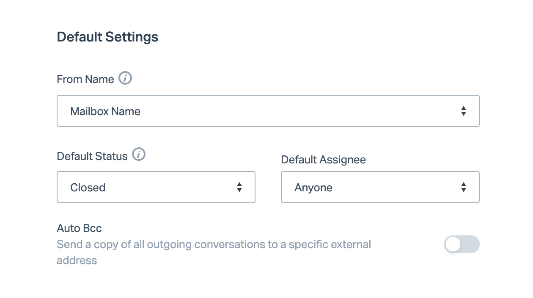Click the up-down arrows in the From Name selector

click(x=464, y=111)
